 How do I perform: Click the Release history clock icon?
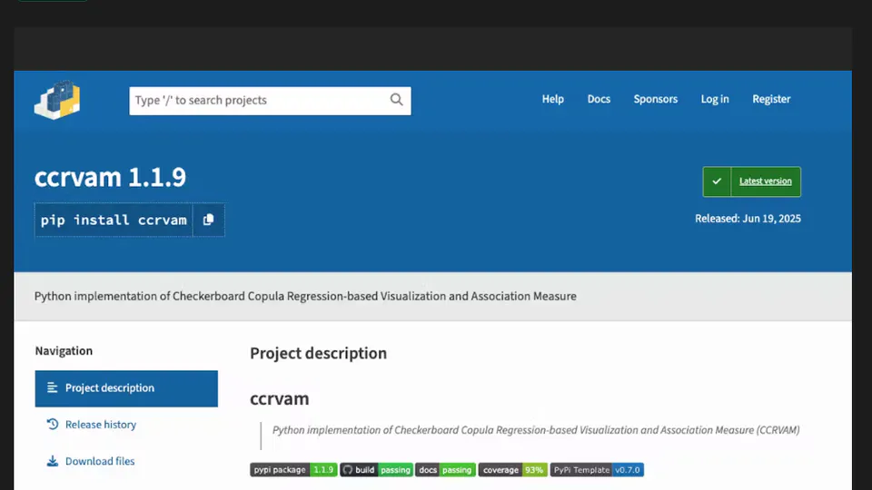coord(53,425)
